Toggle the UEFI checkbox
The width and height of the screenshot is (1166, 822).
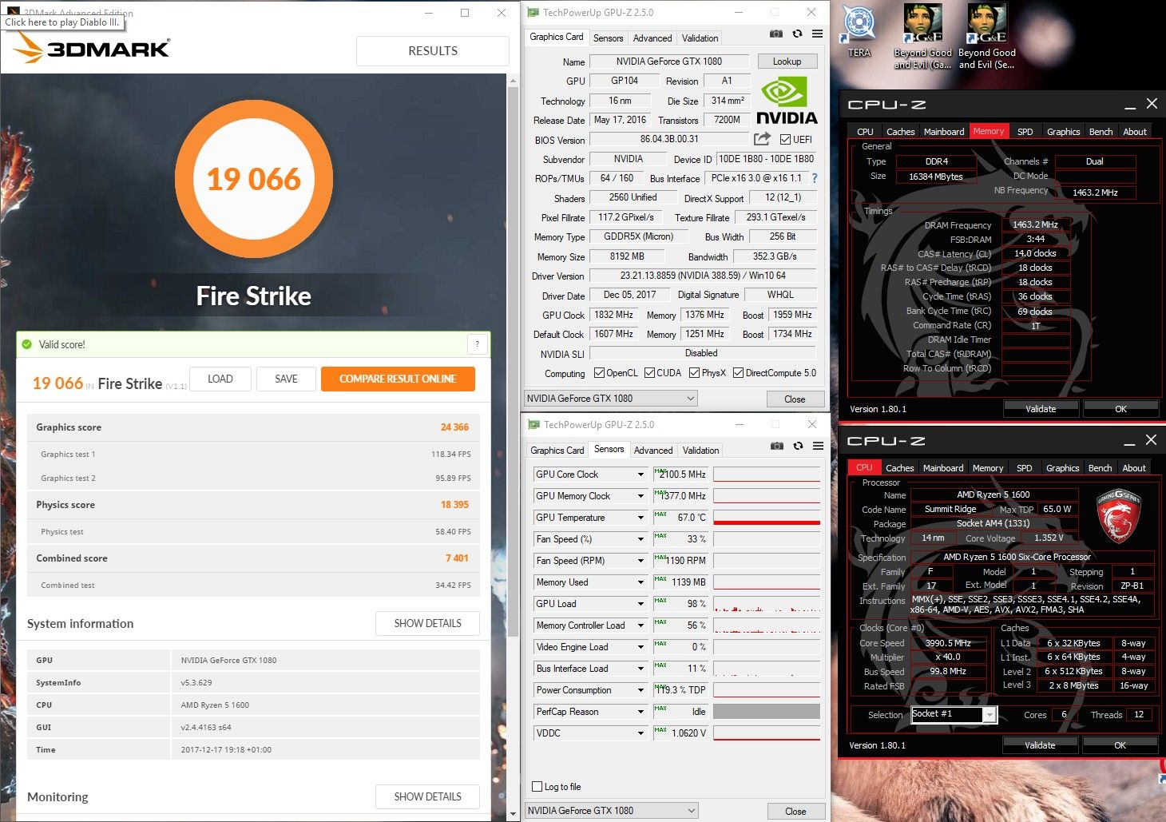point(785,140)
